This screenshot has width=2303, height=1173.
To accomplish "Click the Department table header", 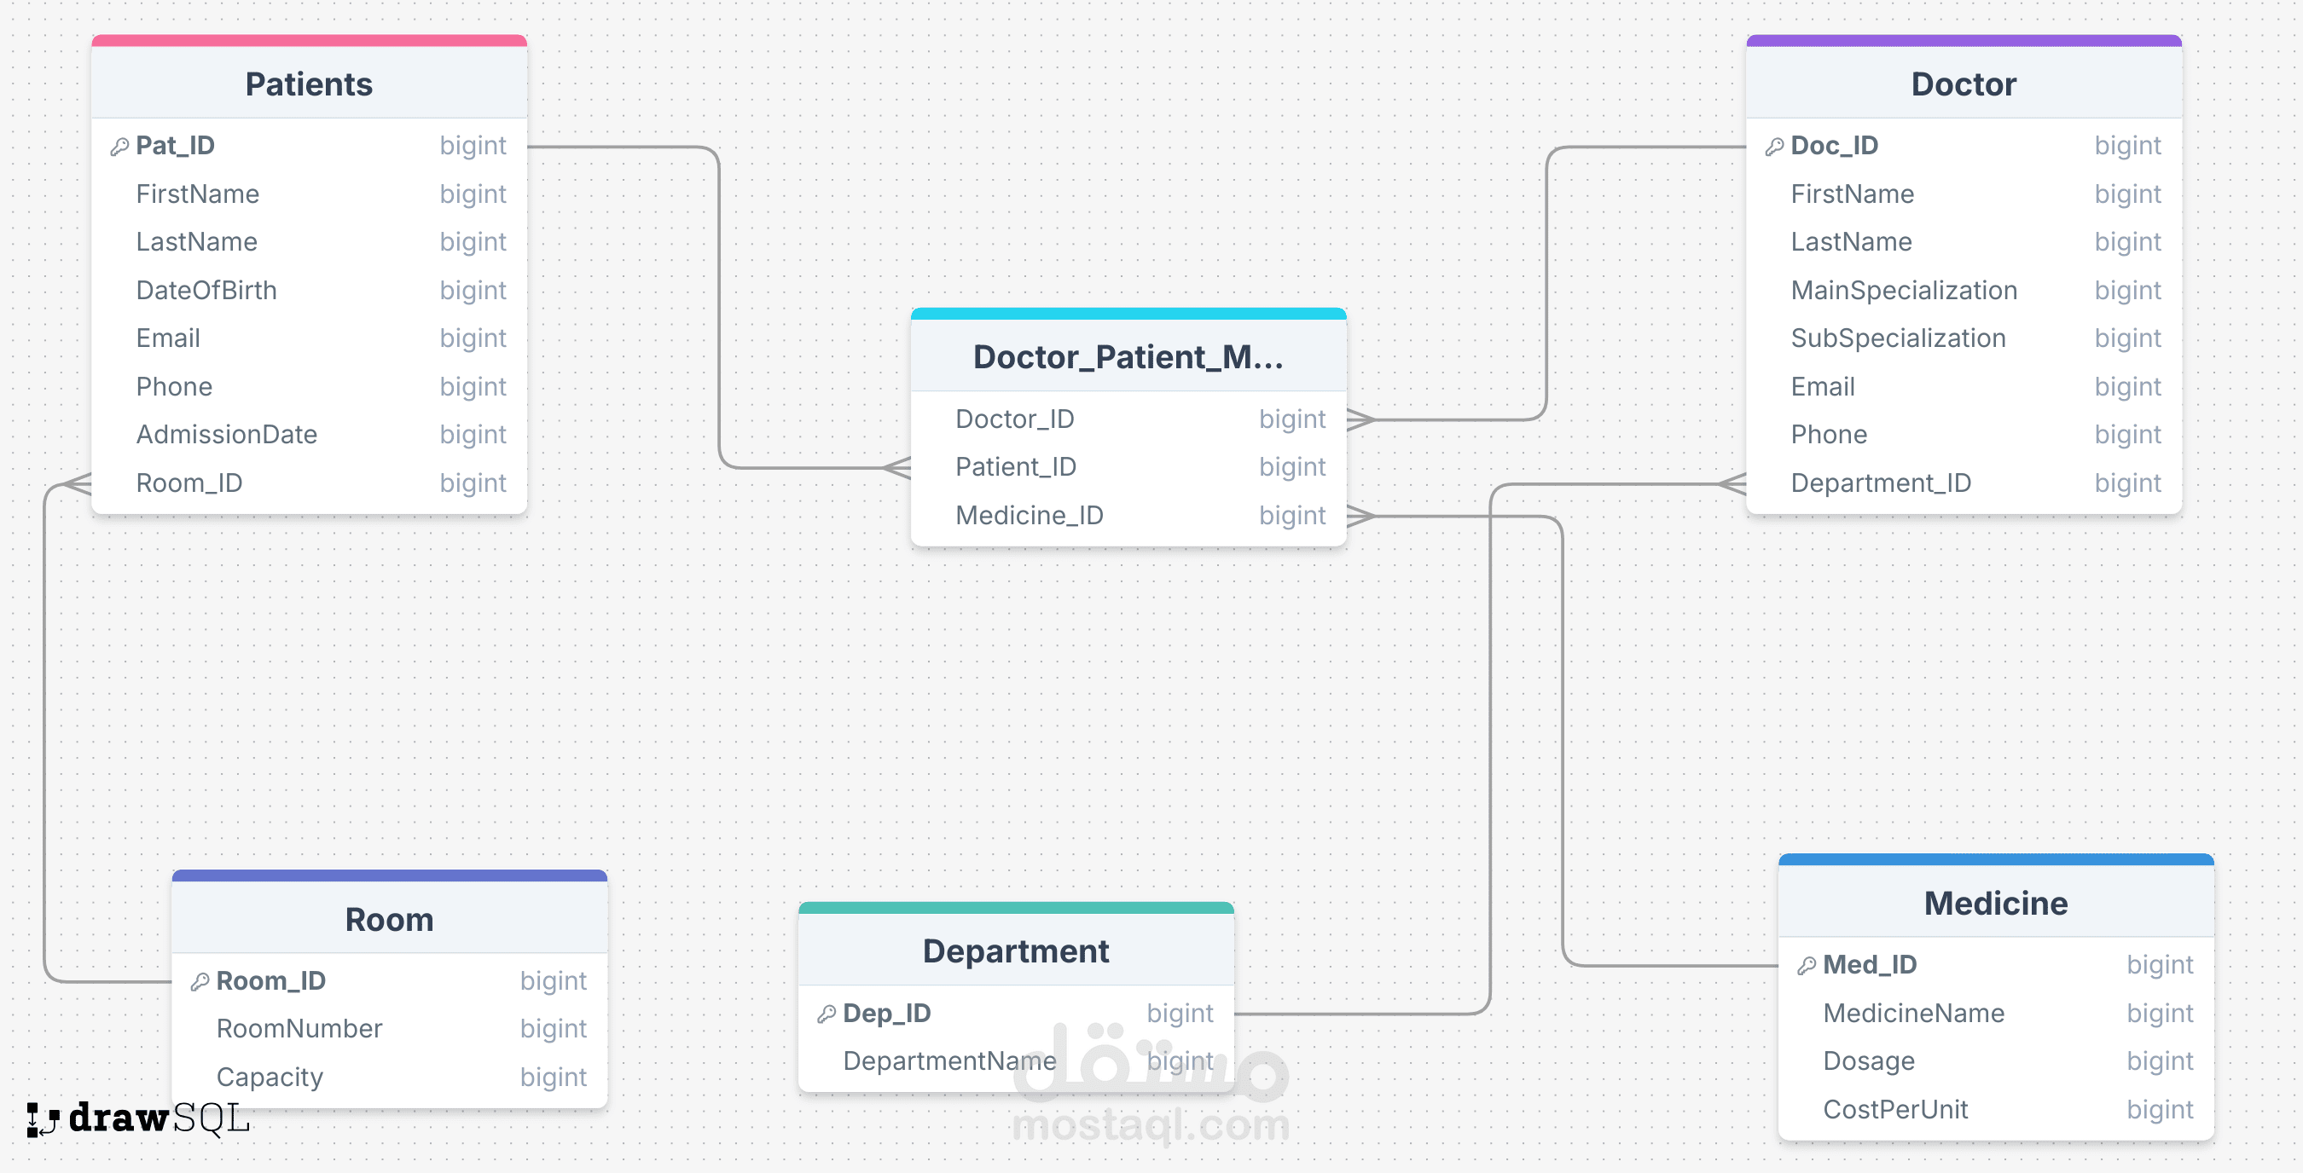I will pyautogui.click(x=1016, y=951).
